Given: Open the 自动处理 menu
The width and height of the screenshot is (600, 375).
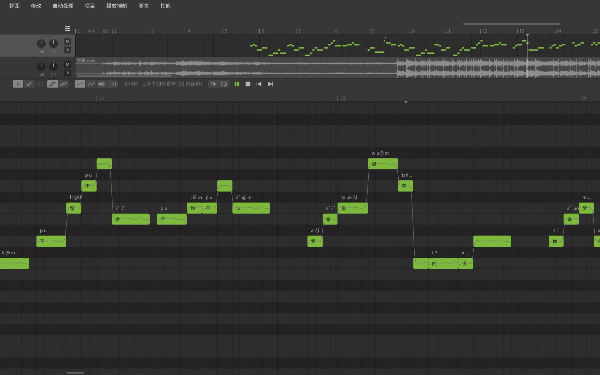Looking at the screenshot, I should 63,6.
